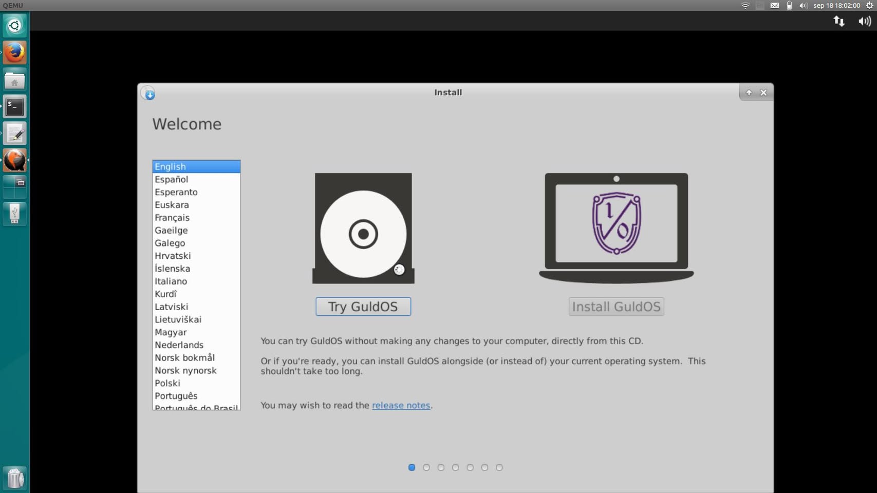Click the USB drive dock icon
This screenshot has height=493, width=877.
[x=14, y=214]
